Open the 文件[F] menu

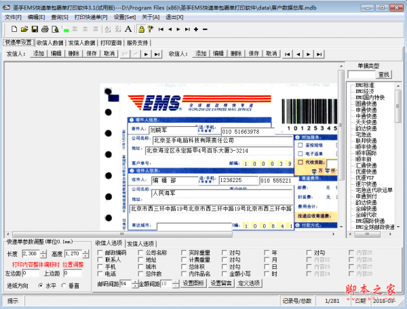click(x=13, y=17)
